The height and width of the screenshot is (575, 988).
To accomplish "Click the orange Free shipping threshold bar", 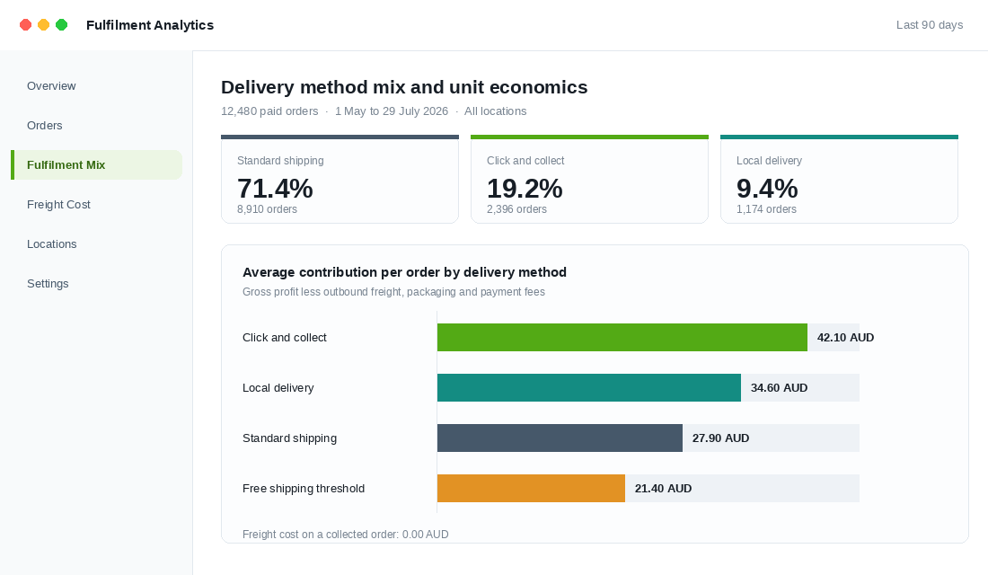I will point(531,489).
